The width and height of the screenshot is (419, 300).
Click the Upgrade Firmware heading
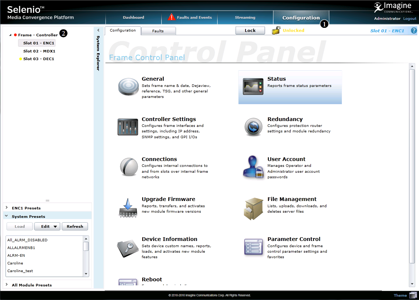168,199
